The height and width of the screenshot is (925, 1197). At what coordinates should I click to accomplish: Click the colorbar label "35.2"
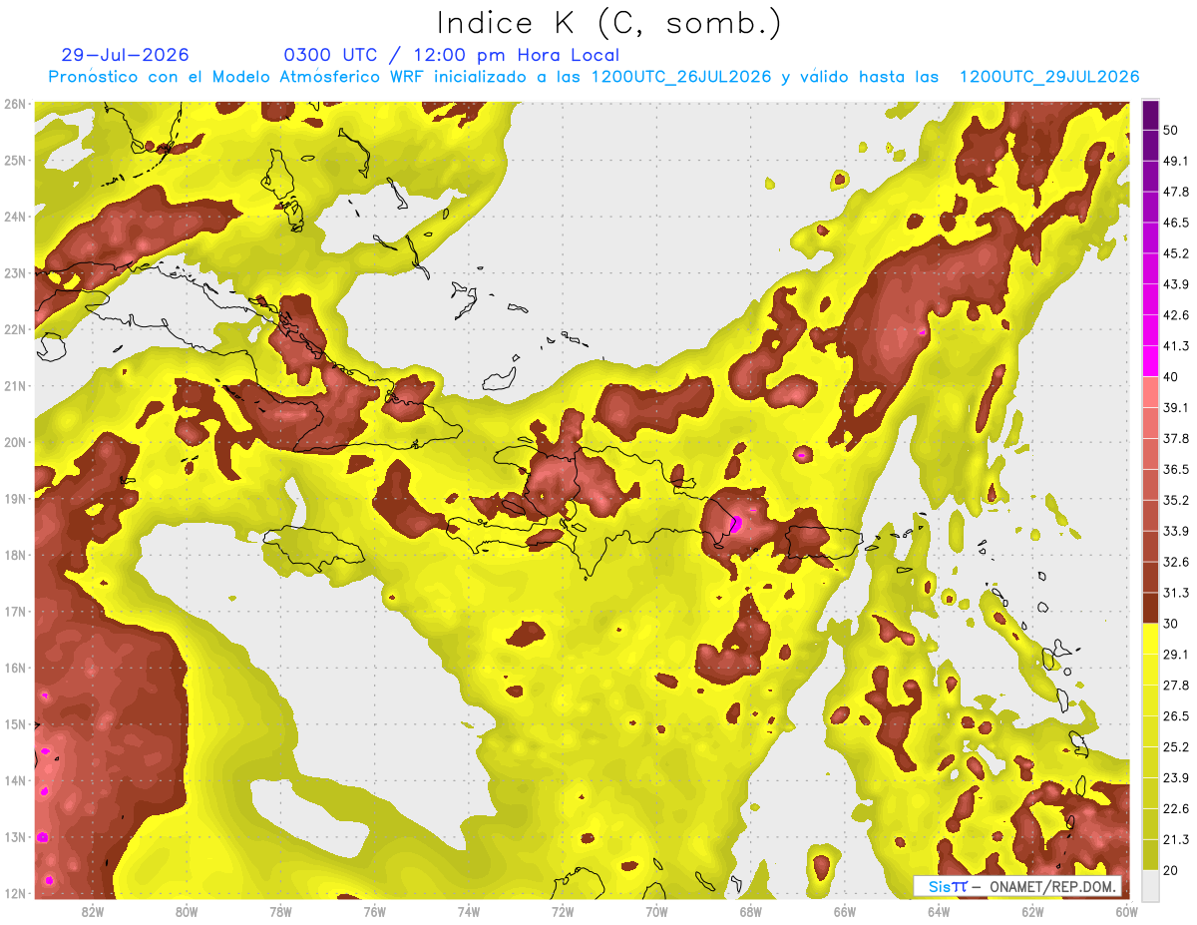pos(1175,500)
